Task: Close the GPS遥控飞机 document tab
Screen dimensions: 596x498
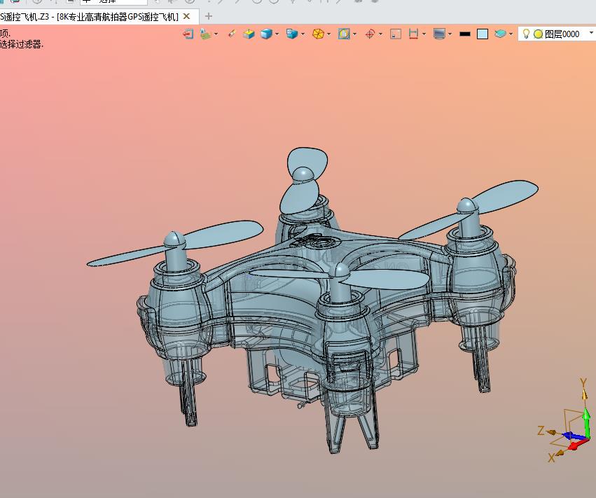Action: click(x=186, y=16)
